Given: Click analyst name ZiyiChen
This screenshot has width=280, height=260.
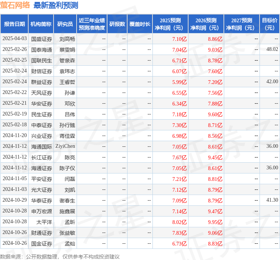Looking at the screenshot, I should point(65,146).
